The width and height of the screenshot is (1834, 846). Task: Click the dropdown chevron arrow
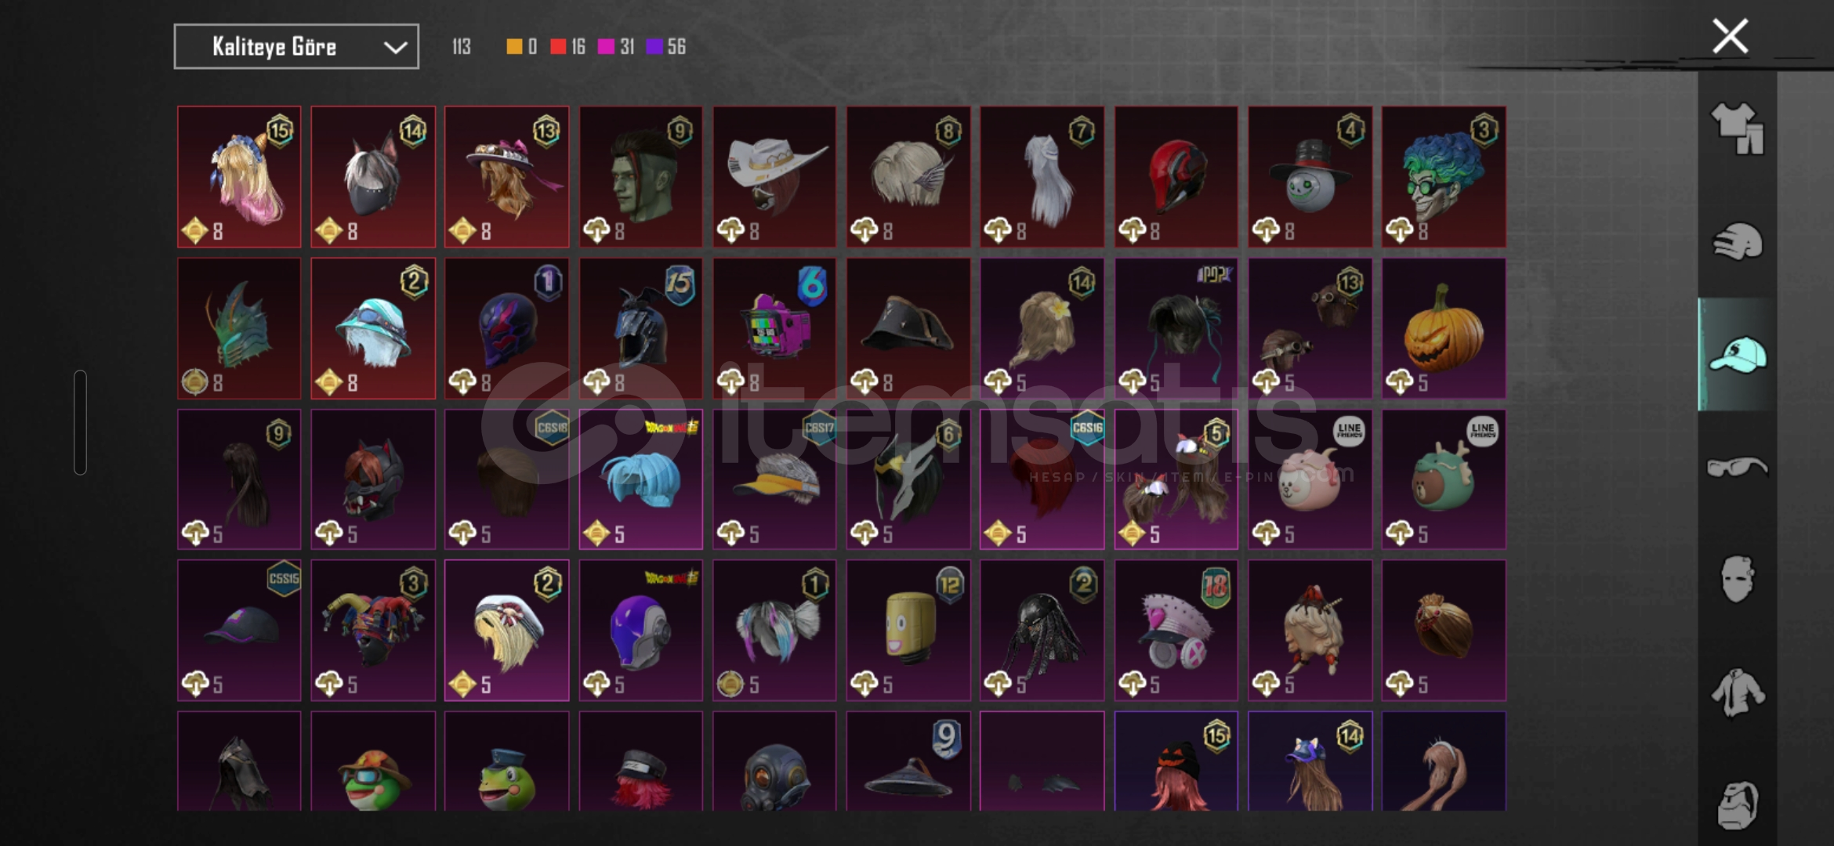click(395, 48)
